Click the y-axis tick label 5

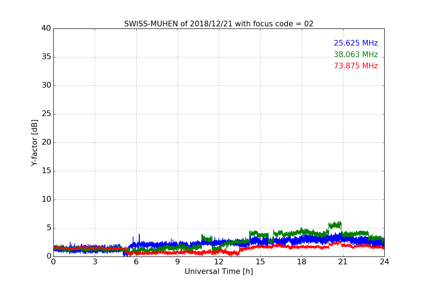49,228
